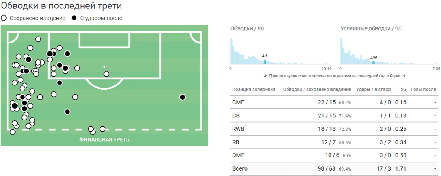Toggle the 'С ударом после' legend filter label
The image size is (441, 176).
coord(101,18)
